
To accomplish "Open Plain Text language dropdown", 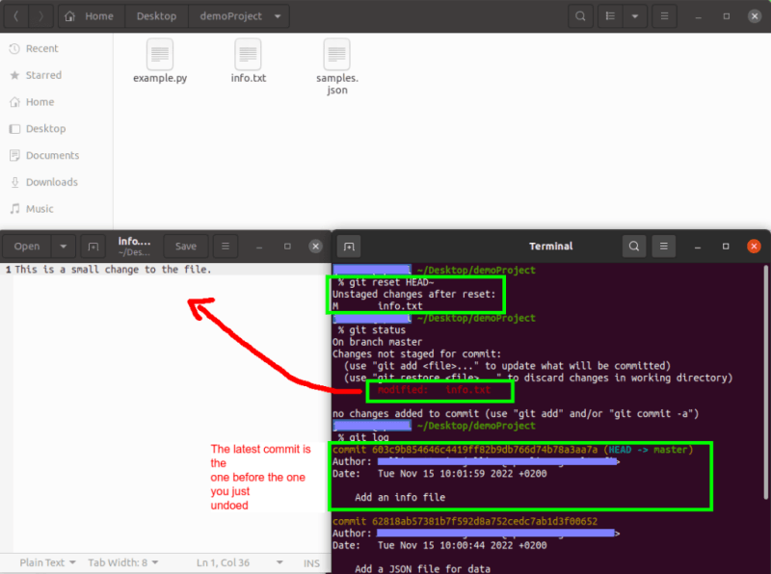I will [x=47, y=562].
